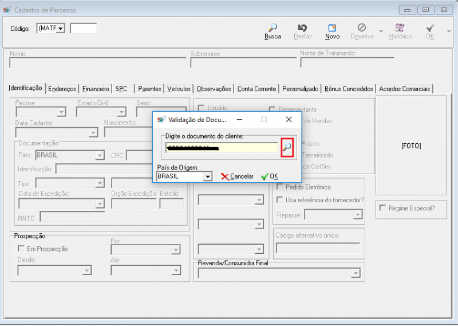
Task: Expand the País de Origem dropdown
Action: tap(208, 176)
